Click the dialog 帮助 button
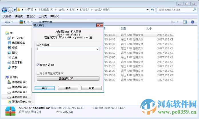Screen dimensions: 199x119 click(x=91, y=88)
